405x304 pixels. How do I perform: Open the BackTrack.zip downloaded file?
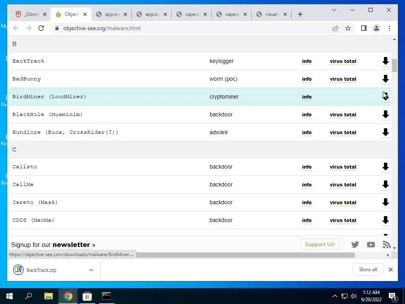click(x=41, y=270)
